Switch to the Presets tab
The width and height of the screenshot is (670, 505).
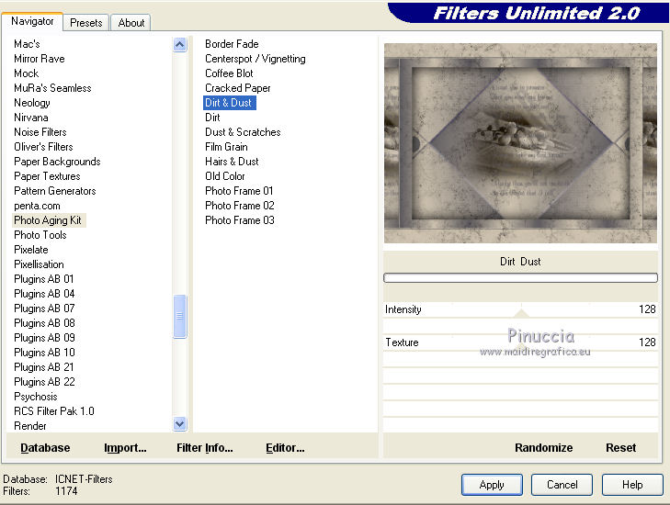85,23
